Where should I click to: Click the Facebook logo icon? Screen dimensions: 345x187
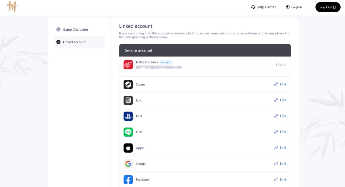pyautogui.click(x=128, y=179)
